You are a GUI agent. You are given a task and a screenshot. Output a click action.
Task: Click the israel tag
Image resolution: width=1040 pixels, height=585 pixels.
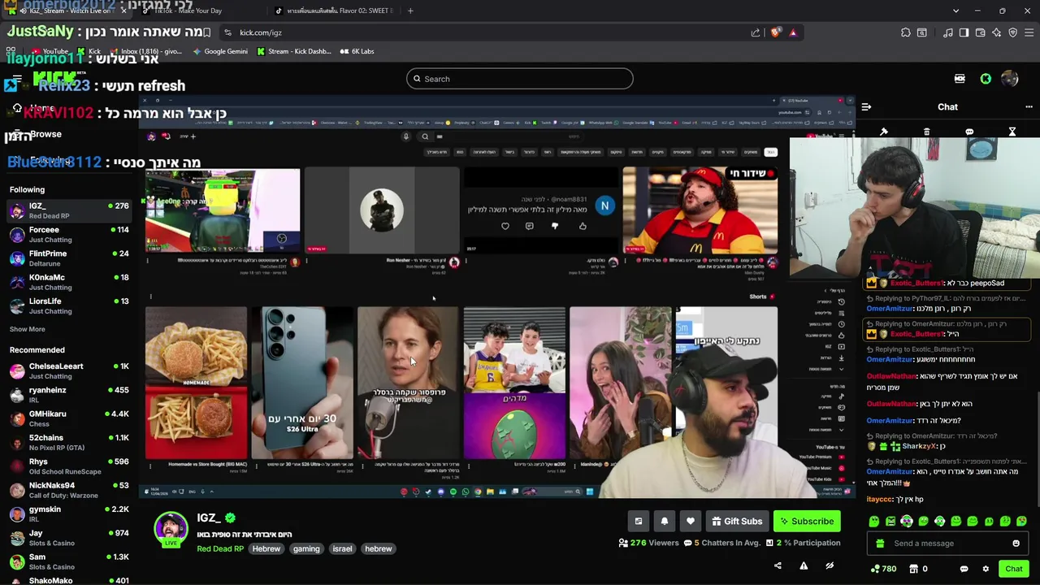[x=342, y=548]
